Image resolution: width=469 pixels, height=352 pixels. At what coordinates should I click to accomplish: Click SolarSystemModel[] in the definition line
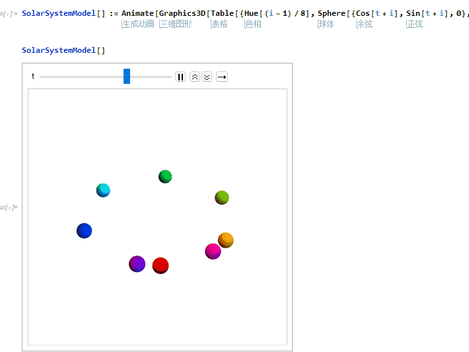pos(63,13)
